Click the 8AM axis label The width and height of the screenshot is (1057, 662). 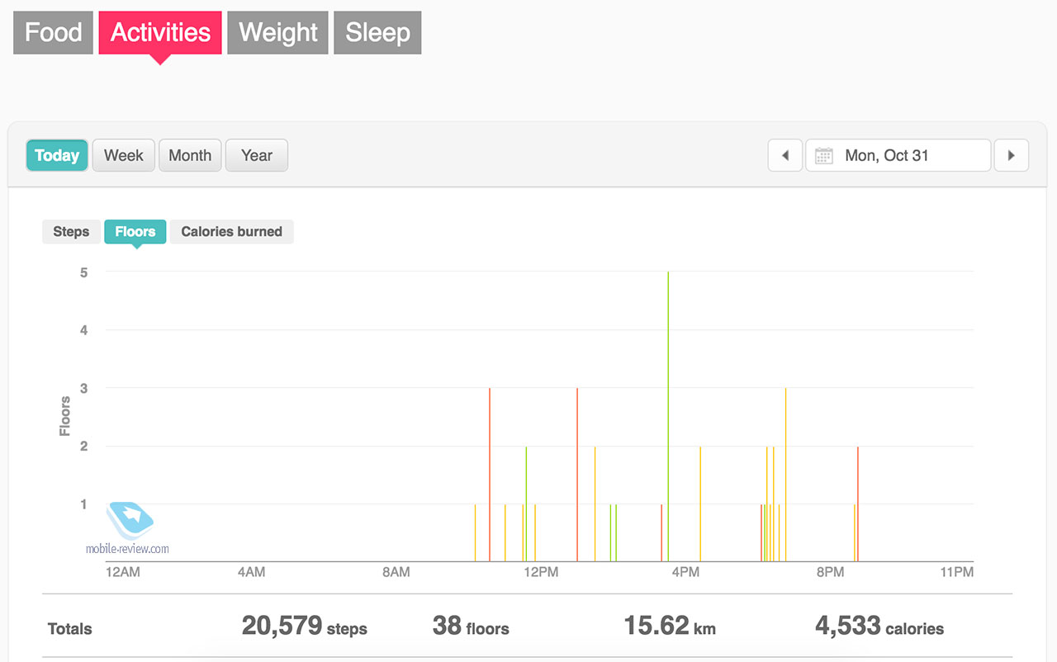tap(396, 572)
